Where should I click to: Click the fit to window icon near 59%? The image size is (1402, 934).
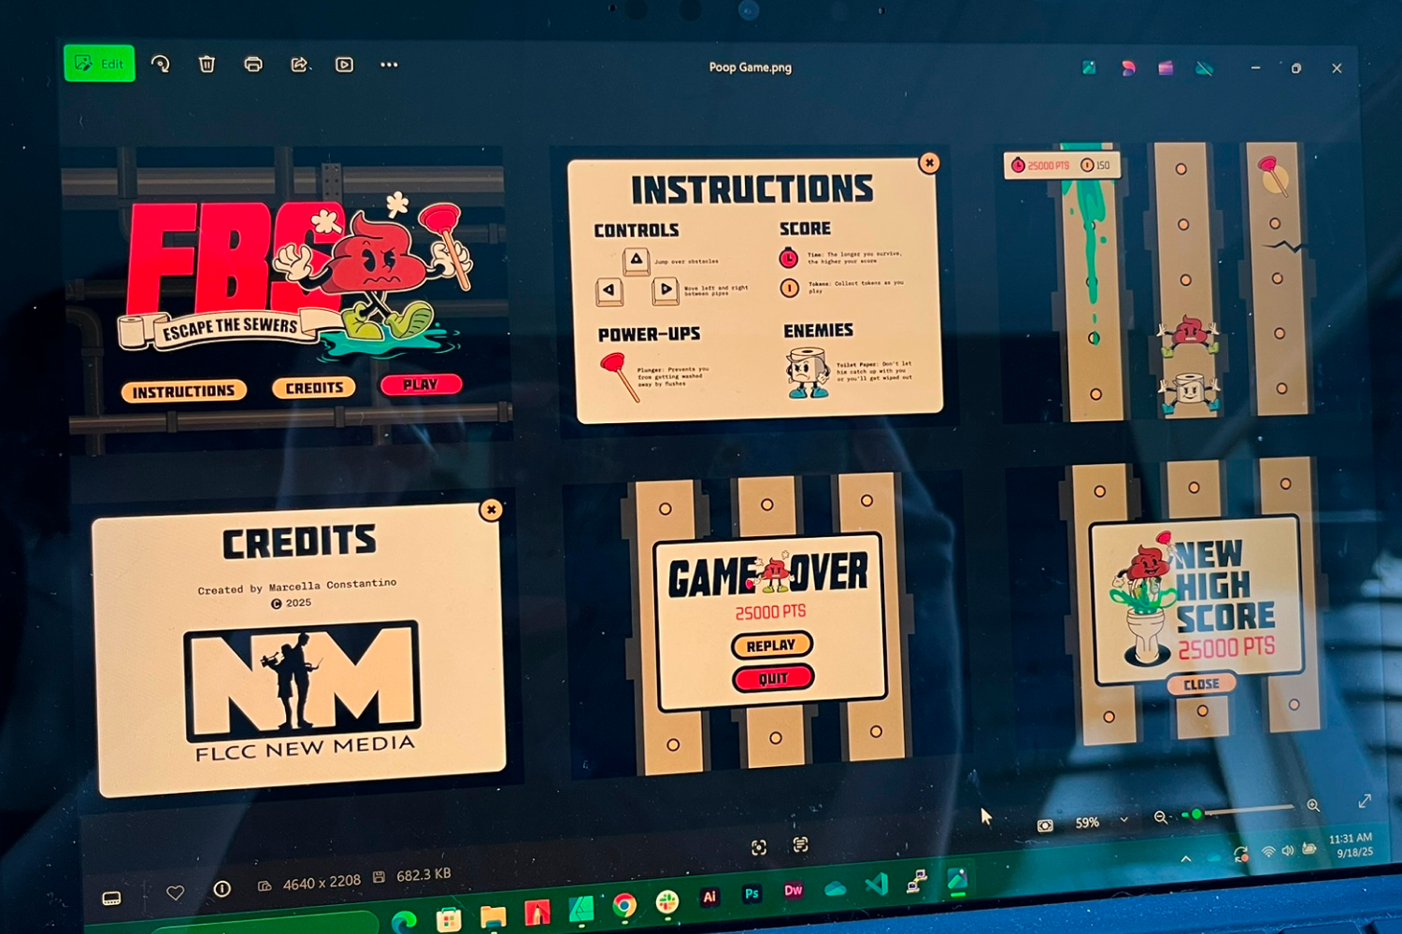pos(1045,826)
